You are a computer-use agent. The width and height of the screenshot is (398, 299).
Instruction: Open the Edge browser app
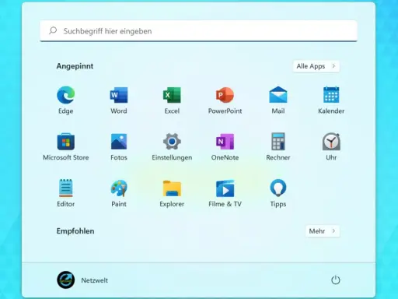click(x=66, y=100)
